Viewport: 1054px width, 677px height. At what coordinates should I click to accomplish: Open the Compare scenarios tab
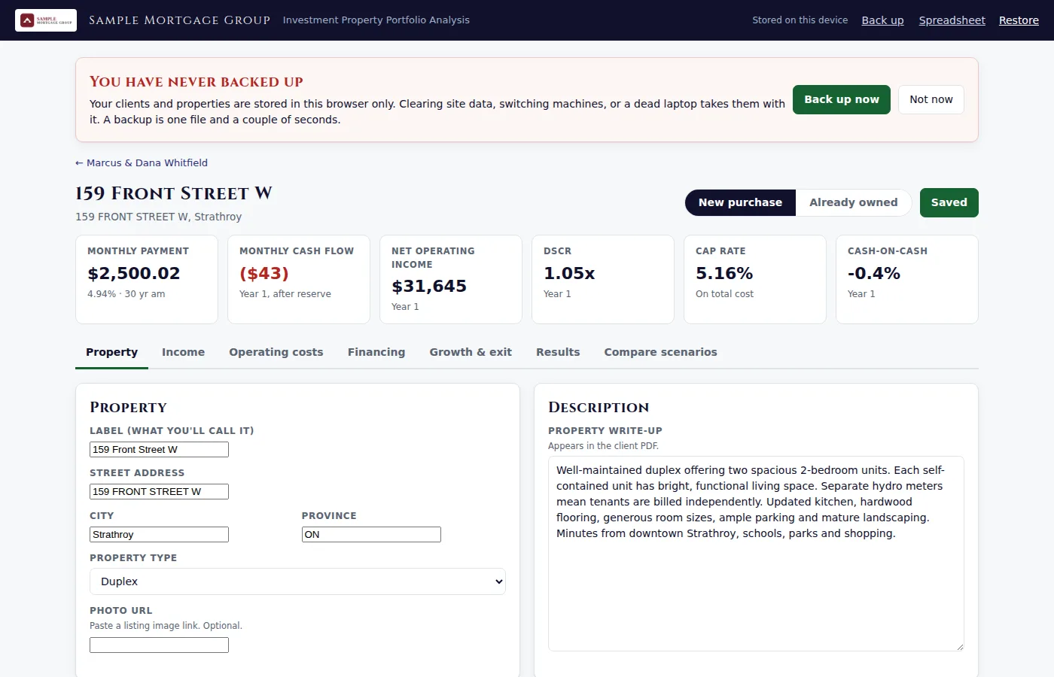pos(660,352)
